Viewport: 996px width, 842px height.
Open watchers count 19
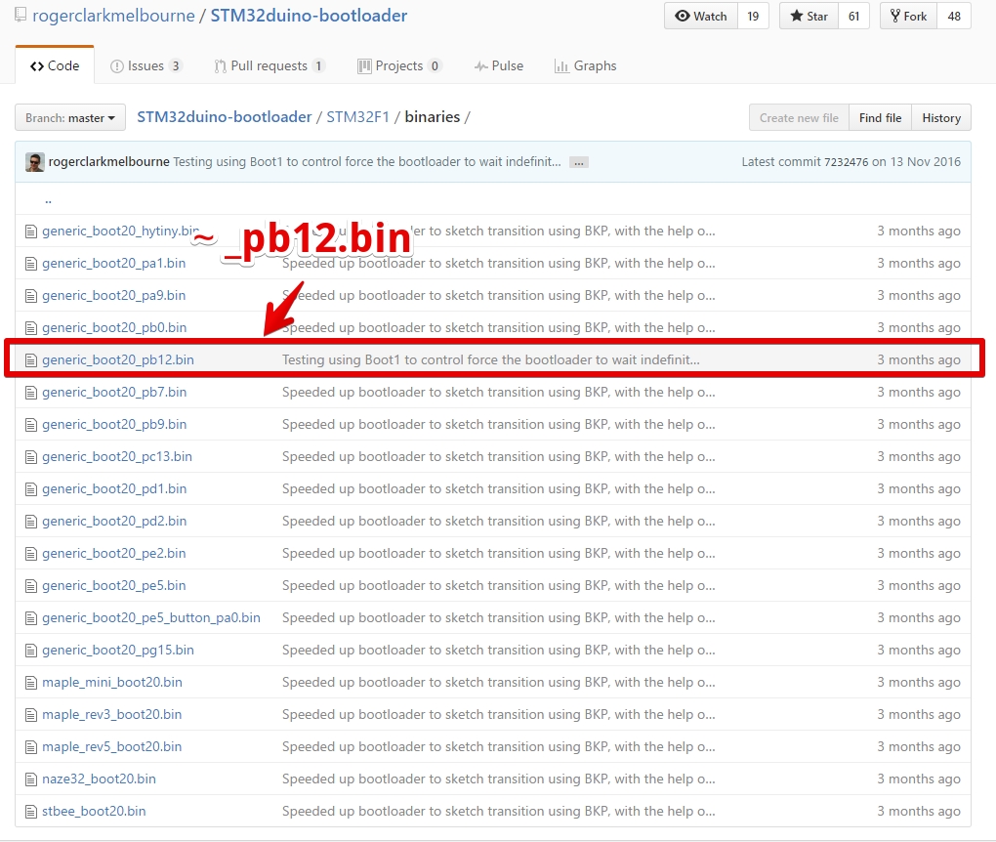click(x=753, y=16)
